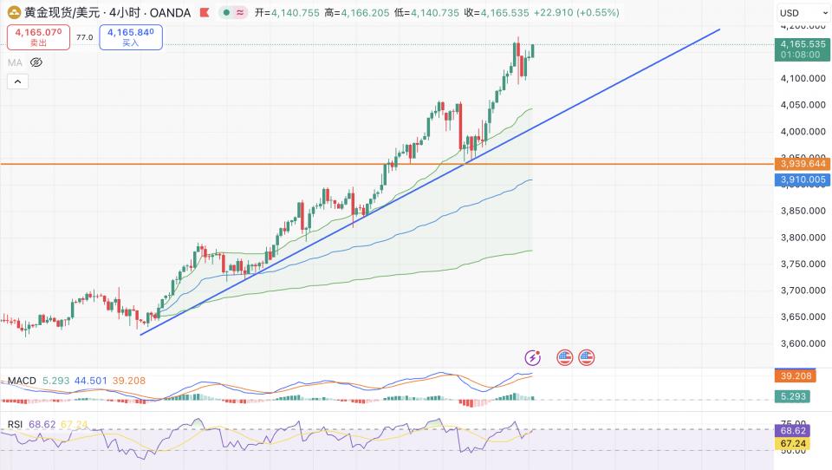This screenshot has height=470, width=832.
Task: Collapse the indicator legend with the chevron
Action: pos(17,82)
